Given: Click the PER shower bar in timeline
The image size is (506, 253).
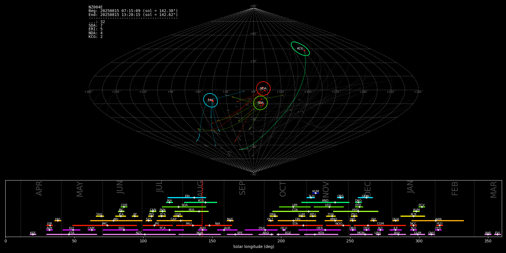Looking at the screenshot, I should click(x=191, y=211).
